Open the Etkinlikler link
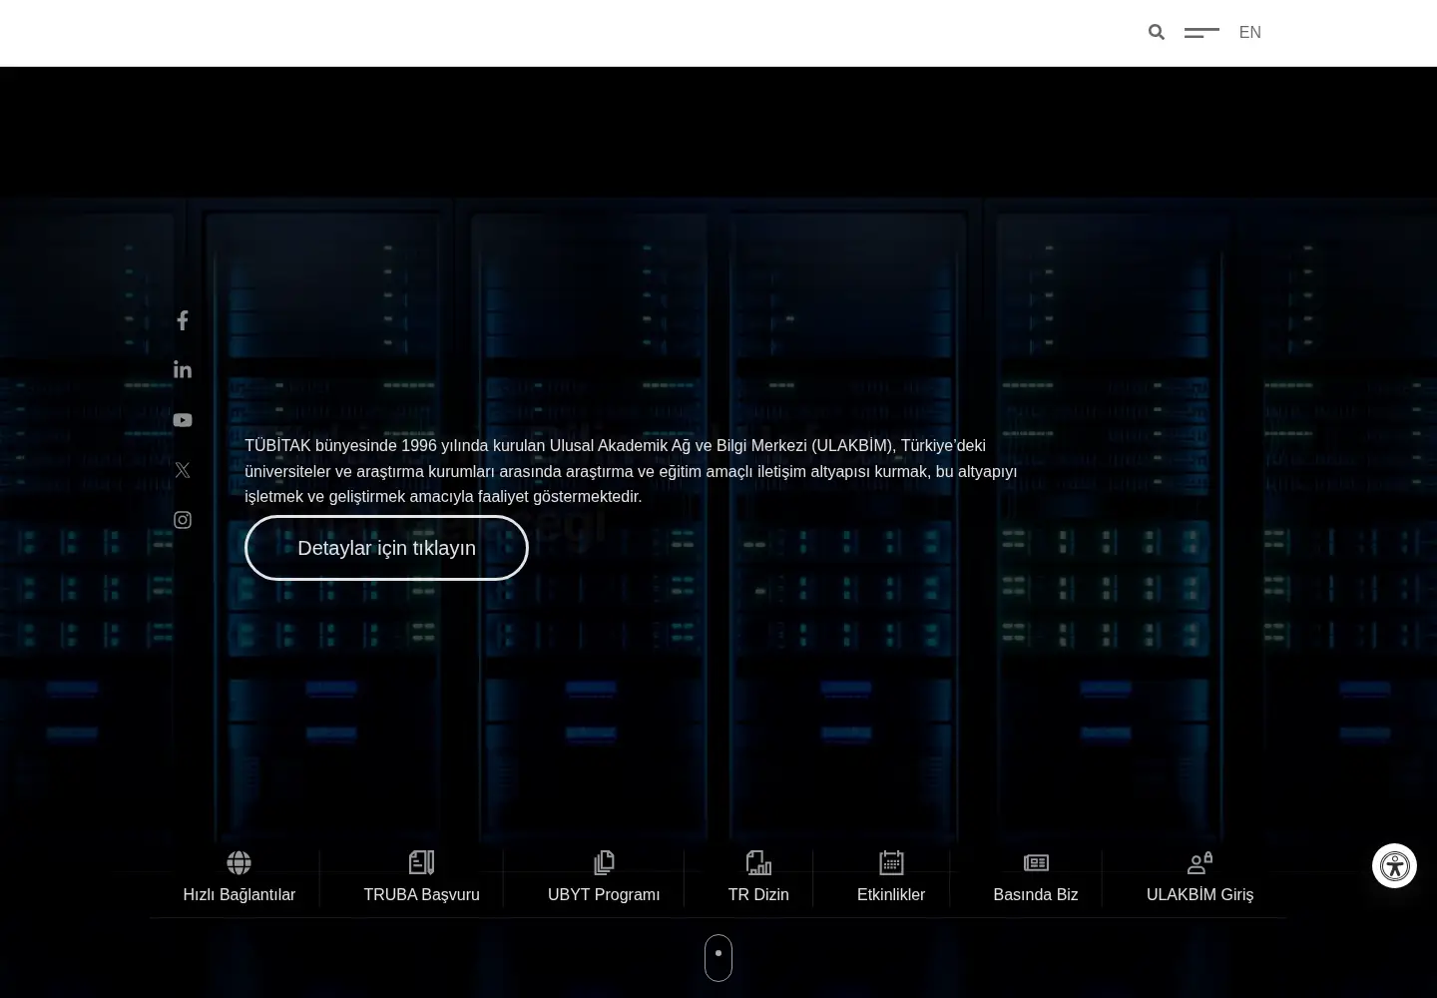 (x=891, y=895)
